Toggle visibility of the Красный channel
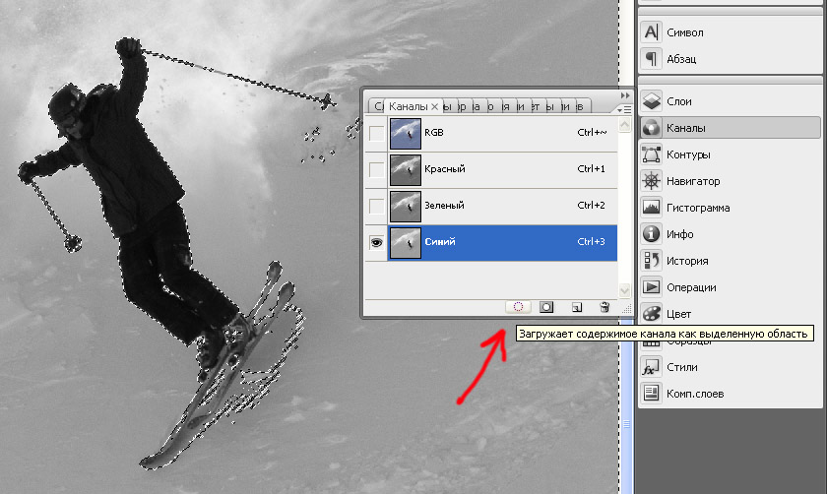This screenshot has width=827, height=494. (x=376, y=169)
